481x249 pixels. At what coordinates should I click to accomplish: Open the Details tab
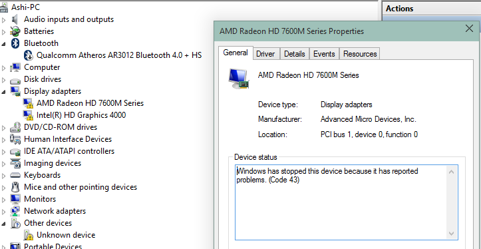coord(295,54)
